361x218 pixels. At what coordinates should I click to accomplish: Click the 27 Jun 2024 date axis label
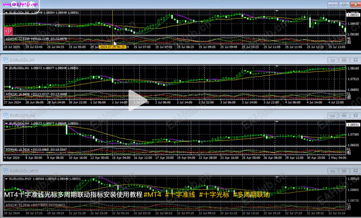coord(12,102)
